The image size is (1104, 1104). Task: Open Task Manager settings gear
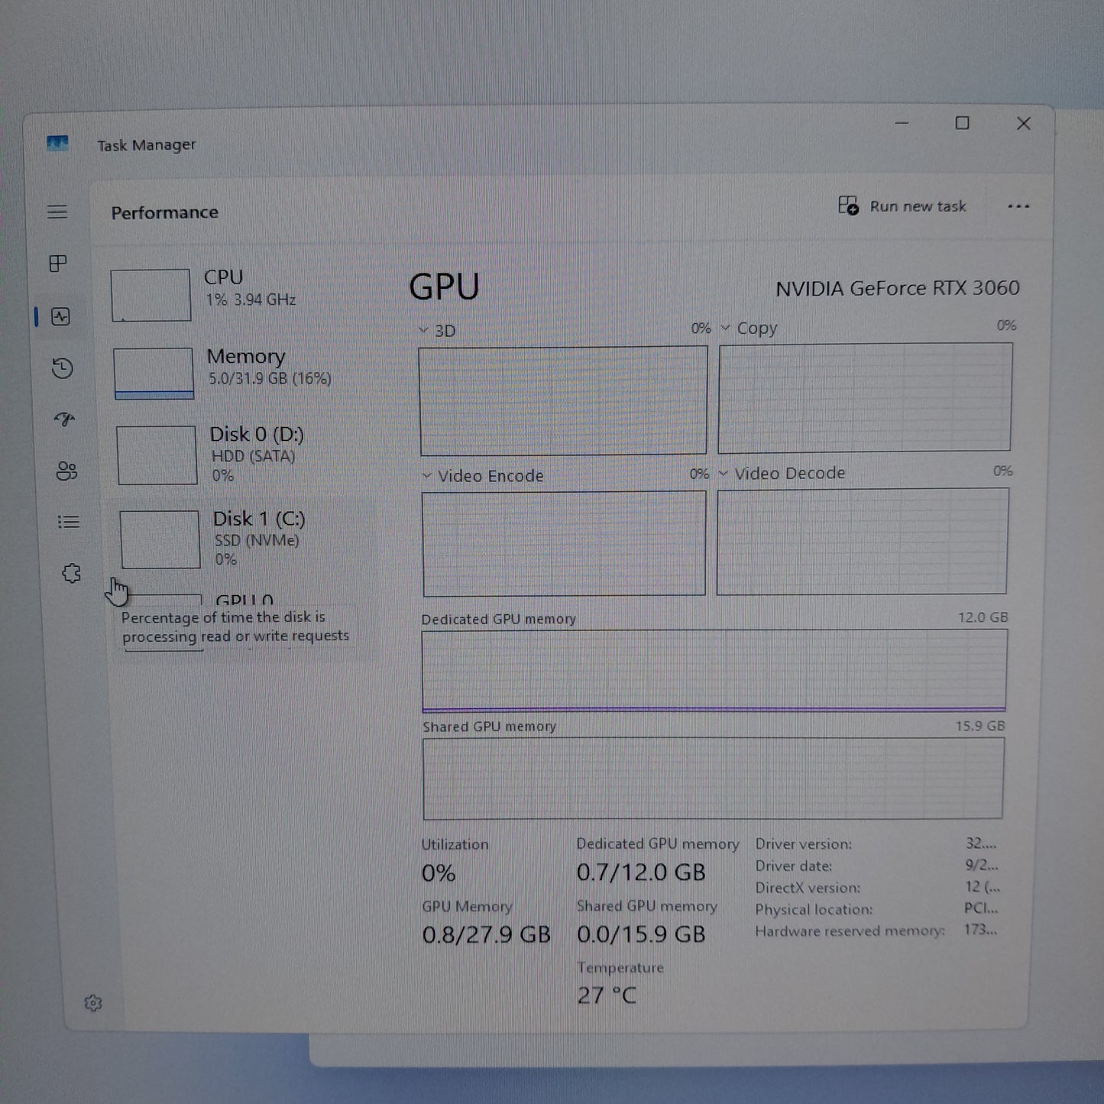(94, 1002)
